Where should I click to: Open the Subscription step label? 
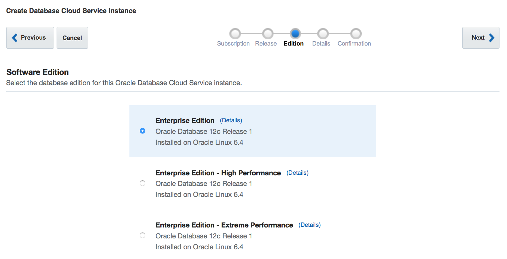pyautogui.click(x=233, y=44)
